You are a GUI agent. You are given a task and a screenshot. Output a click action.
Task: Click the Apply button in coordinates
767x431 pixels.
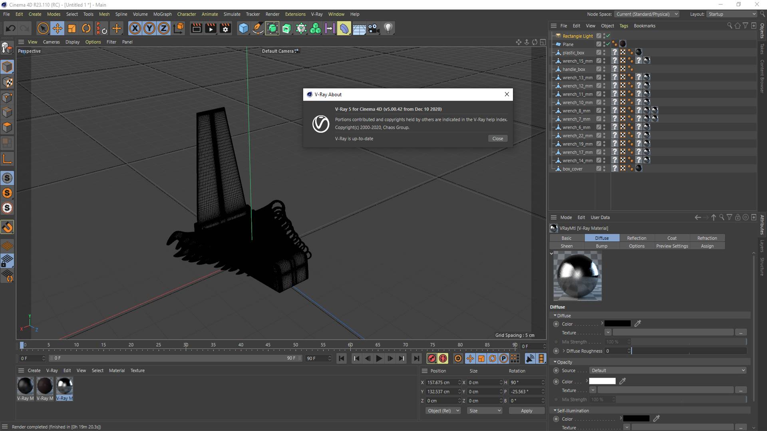[x=527, y=411]
